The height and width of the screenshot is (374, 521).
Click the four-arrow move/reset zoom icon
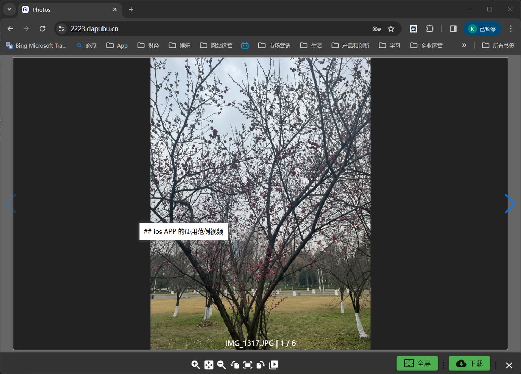click(209, 365)
